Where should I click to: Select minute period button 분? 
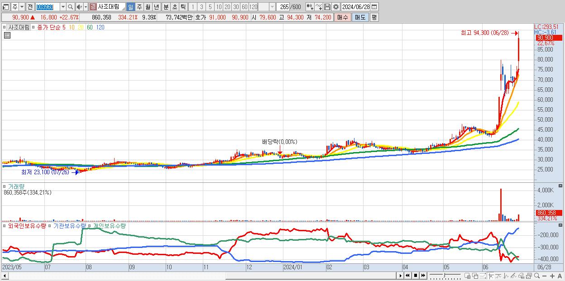tap(166, 7)
